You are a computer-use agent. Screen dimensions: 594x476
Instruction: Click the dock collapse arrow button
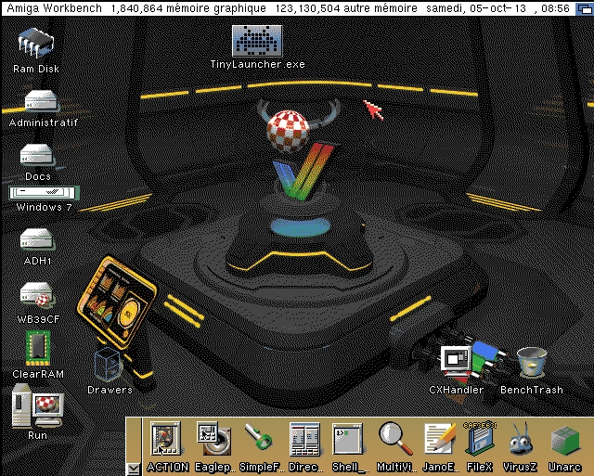[134, 470]
